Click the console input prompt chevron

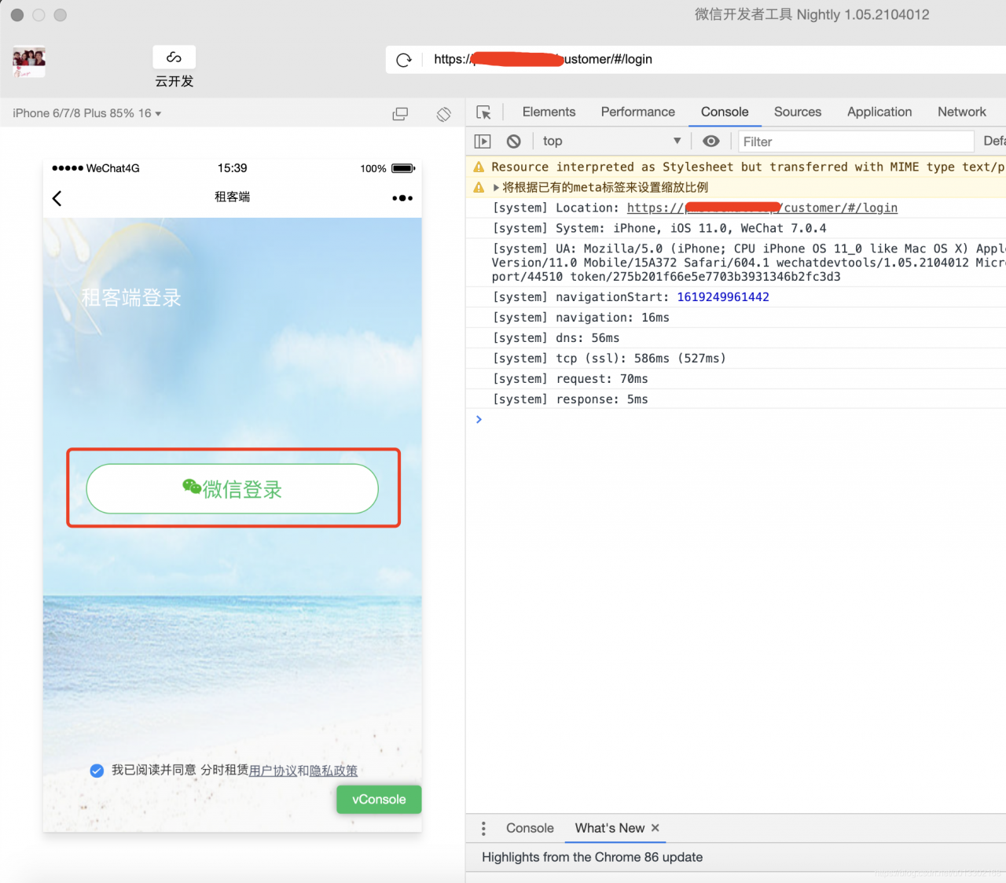(479, 420)
